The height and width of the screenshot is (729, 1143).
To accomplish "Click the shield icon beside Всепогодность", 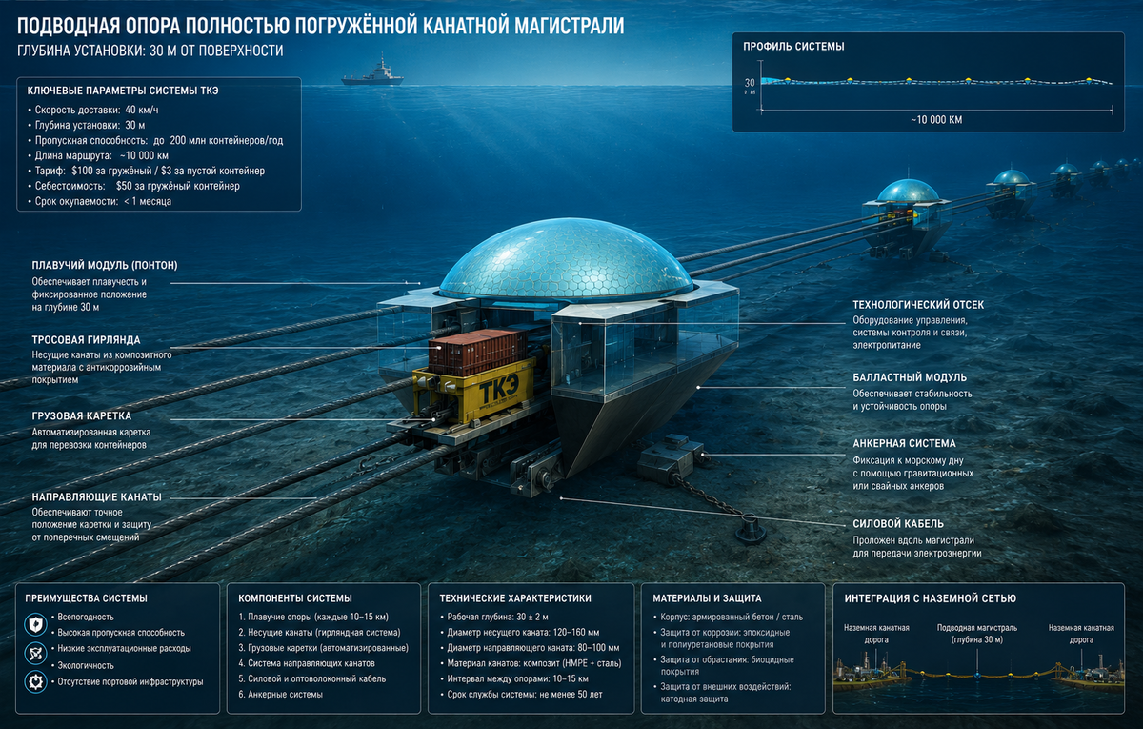I will (x=35, y=623).
